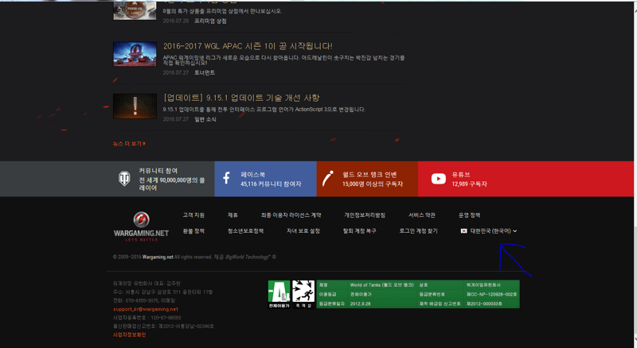The image size is (637, 348).
Task: Click the Facebook logo icon
Action: [x=227, y=179]
